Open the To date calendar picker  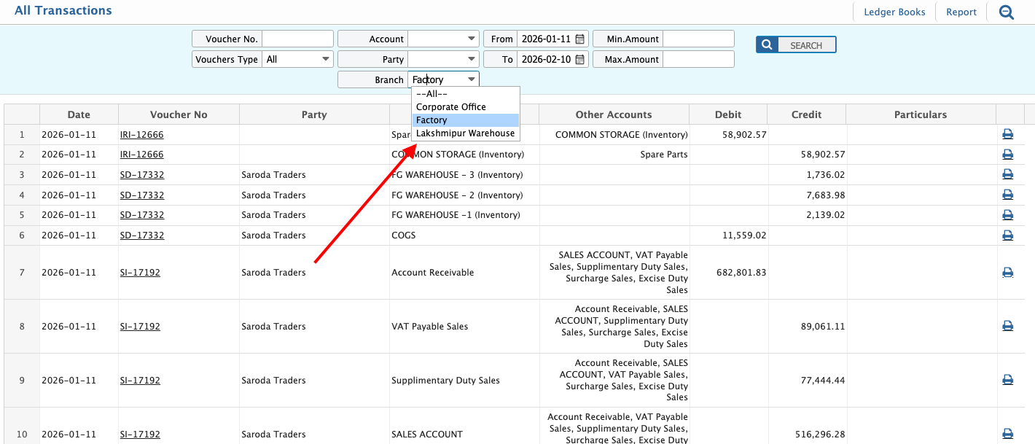pyautogui.click(x=580, y=59)
